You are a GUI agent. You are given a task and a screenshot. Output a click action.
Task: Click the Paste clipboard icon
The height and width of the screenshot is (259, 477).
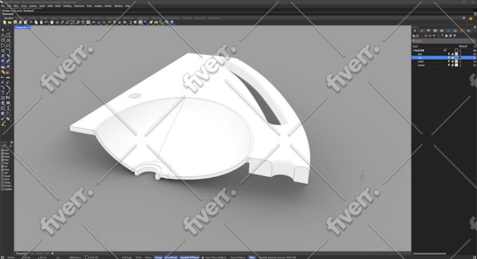pyautogui.click(x=41, y=22)
